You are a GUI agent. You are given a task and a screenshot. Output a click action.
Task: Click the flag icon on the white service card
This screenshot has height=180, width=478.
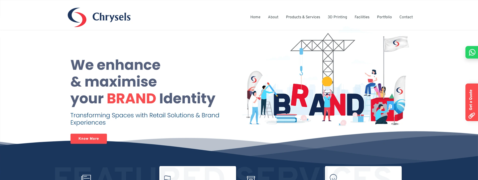[x=167, y=178]
